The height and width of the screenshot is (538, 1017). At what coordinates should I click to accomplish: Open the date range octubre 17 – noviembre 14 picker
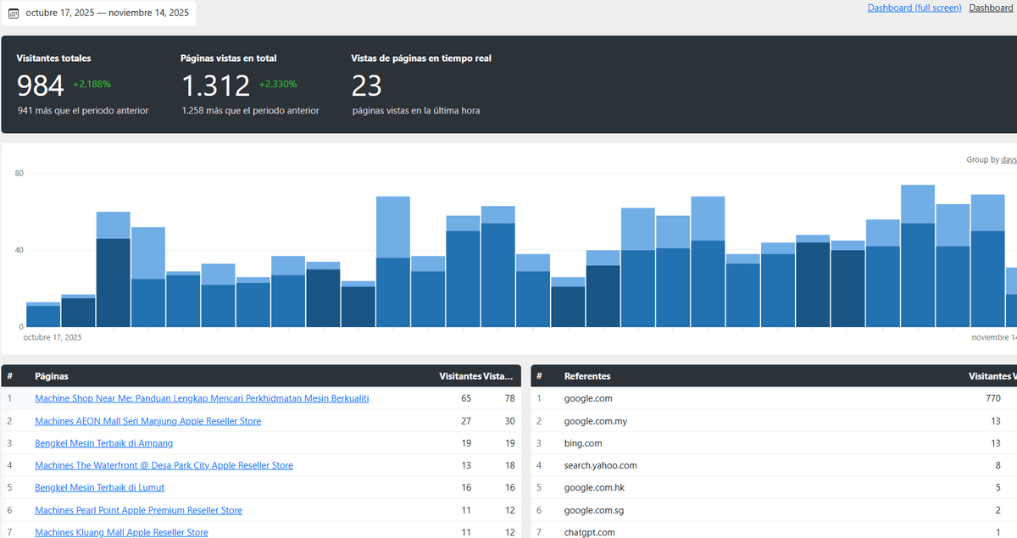coord(107,13)
